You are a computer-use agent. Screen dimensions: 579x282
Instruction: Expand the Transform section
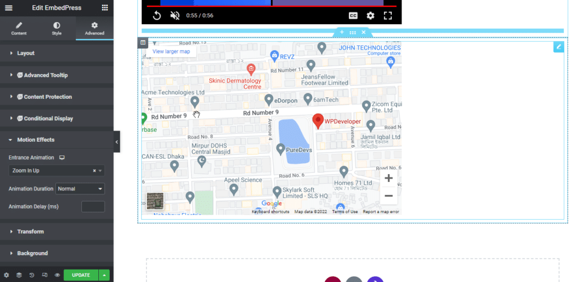(31, 232)
